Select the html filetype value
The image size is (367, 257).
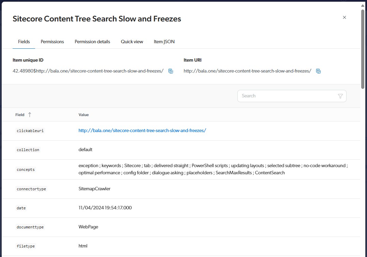[83, 246]
